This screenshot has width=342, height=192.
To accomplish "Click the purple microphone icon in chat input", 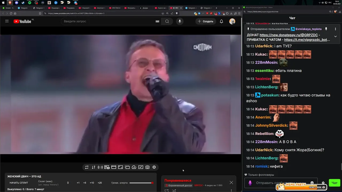I will click(x=250, y=183).
